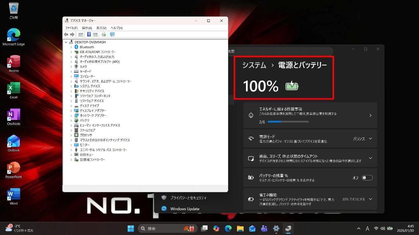
Task: Open the Settings gear icon on the taskbar
Action: coord(277,228)
